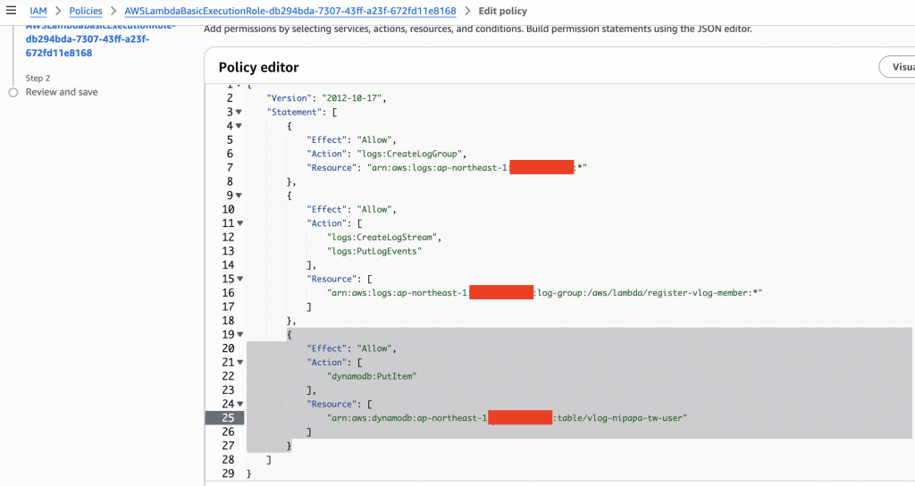The width and height of the screenshot is (915, 486).
Task: Collapse the Statement array at line 3
Action: tap(239, 112)
